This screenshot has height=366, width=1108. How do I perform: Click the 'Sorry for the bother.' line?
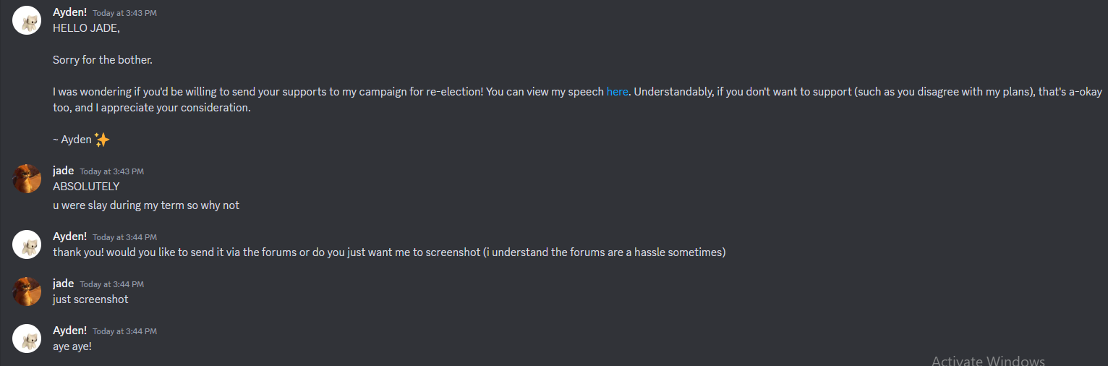pyautogui.click(x=103, y=60)
